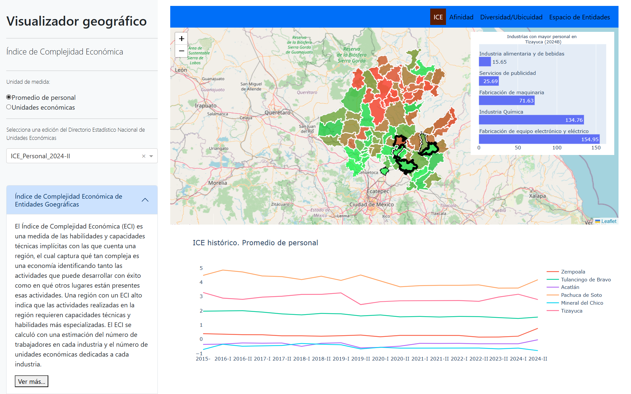The width and height of the screenshot is (631, 394).
Task: Select Unidades económicas radio option
Action: (9, 107)
